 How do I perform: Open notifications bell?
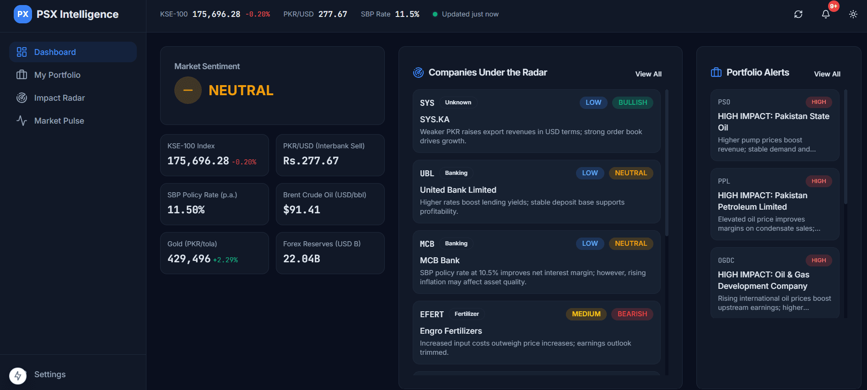[826, 14]
